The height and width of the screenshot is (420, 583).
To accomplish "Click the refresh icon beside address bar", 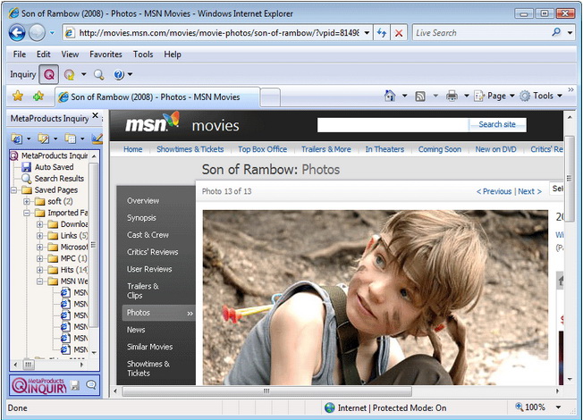I will coord(382,33).
